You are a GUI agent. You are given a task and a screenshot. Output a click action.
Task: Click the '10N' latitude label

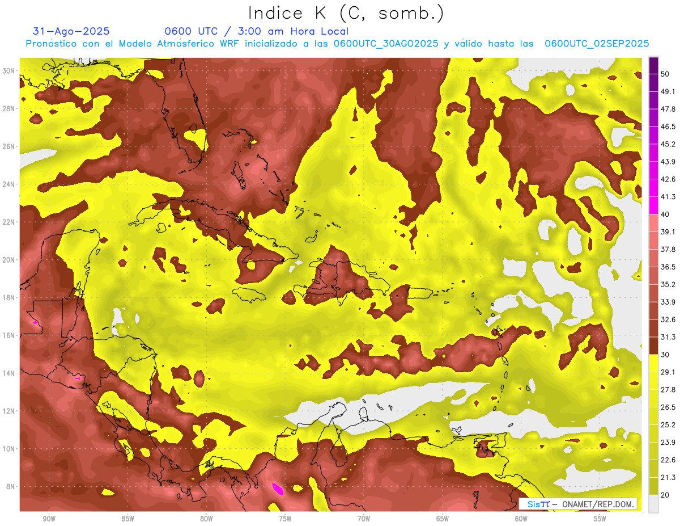click(x=9, y=449)
